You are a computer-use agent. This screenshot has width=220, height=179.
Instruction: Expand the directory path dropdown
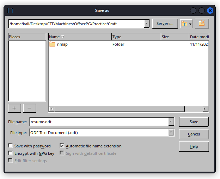(x=147, y=24)
